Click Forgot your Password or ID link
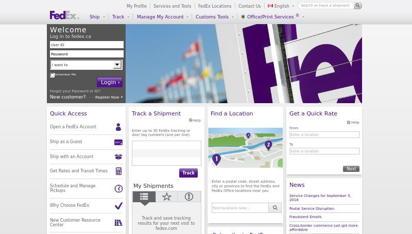The width and height of the screenshot is (412, 234). point(75,91)
